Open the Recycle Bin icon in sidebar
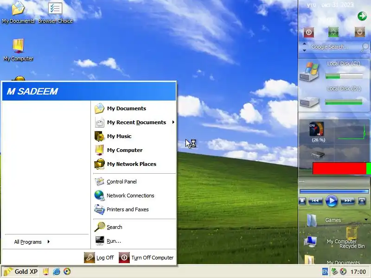 point(352,233)
